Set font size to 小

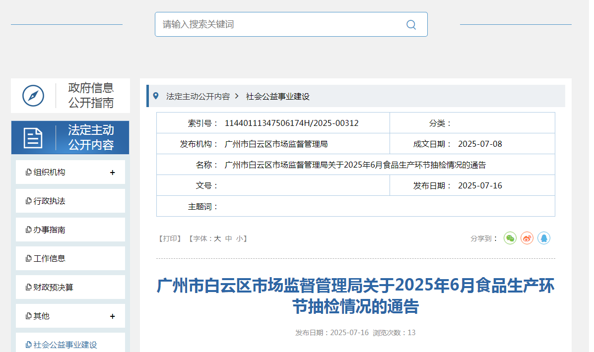[240, 238]
